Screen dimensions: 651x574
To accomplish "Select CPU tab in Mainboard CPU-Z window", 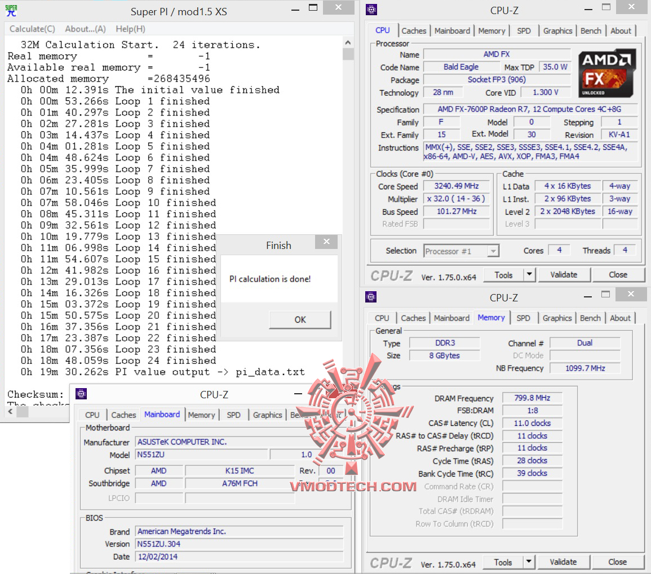I will coord(92,415).
